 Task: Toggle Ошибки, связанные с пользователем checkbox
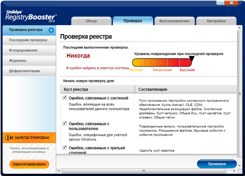click(65, 124)
